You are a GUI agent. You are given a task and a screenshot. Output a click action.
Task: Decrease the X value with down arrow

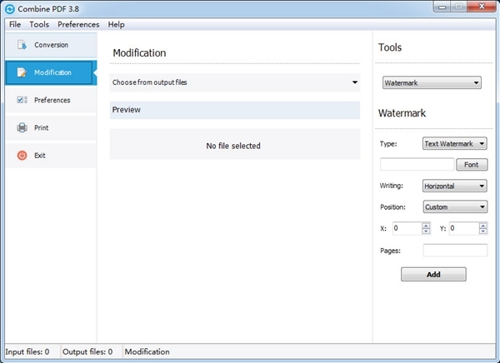pos(426,231)
